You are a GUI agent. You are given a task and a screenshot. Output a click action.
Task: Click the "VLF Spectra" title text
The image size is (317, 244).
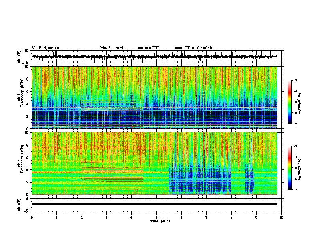click(x=45, y=48)
